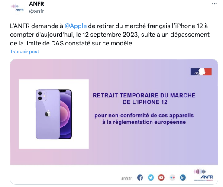The height and width of the screenshot is (187, 223).
Task: Click the anfr.fr text in footer
Action: click(126, 178)
